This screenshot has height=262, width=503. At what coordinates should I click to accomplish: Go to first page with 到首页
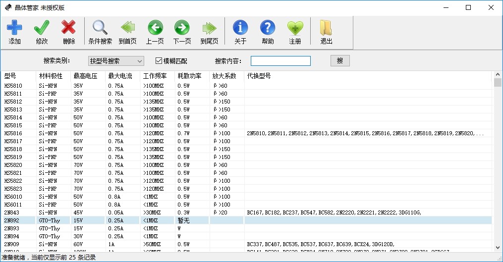tap(128, 28)
